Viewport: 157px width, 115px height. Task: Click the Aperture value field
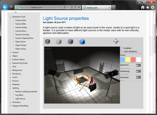pos(138,66)
